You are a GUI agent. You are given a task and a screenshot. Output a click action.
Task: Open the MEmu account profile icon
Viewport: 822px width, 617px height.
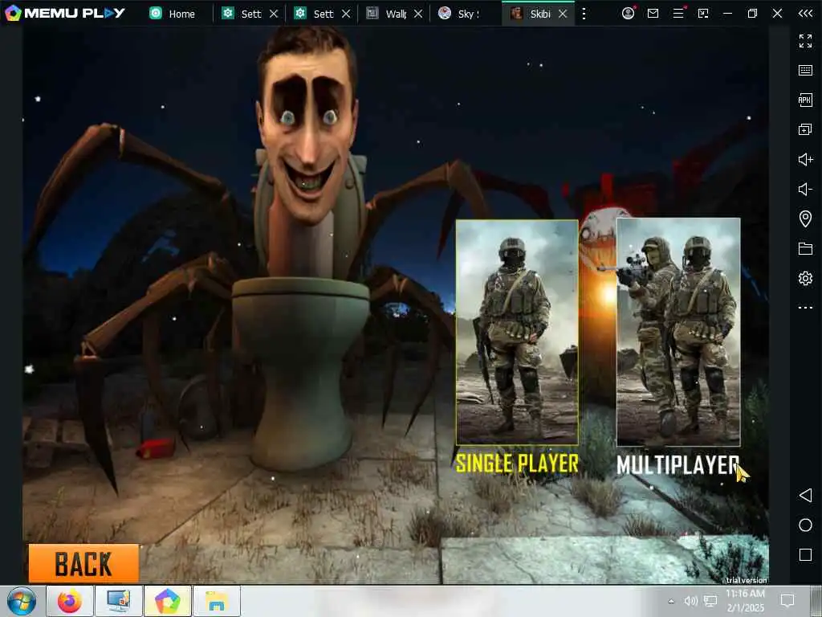[x=628, y=13]
